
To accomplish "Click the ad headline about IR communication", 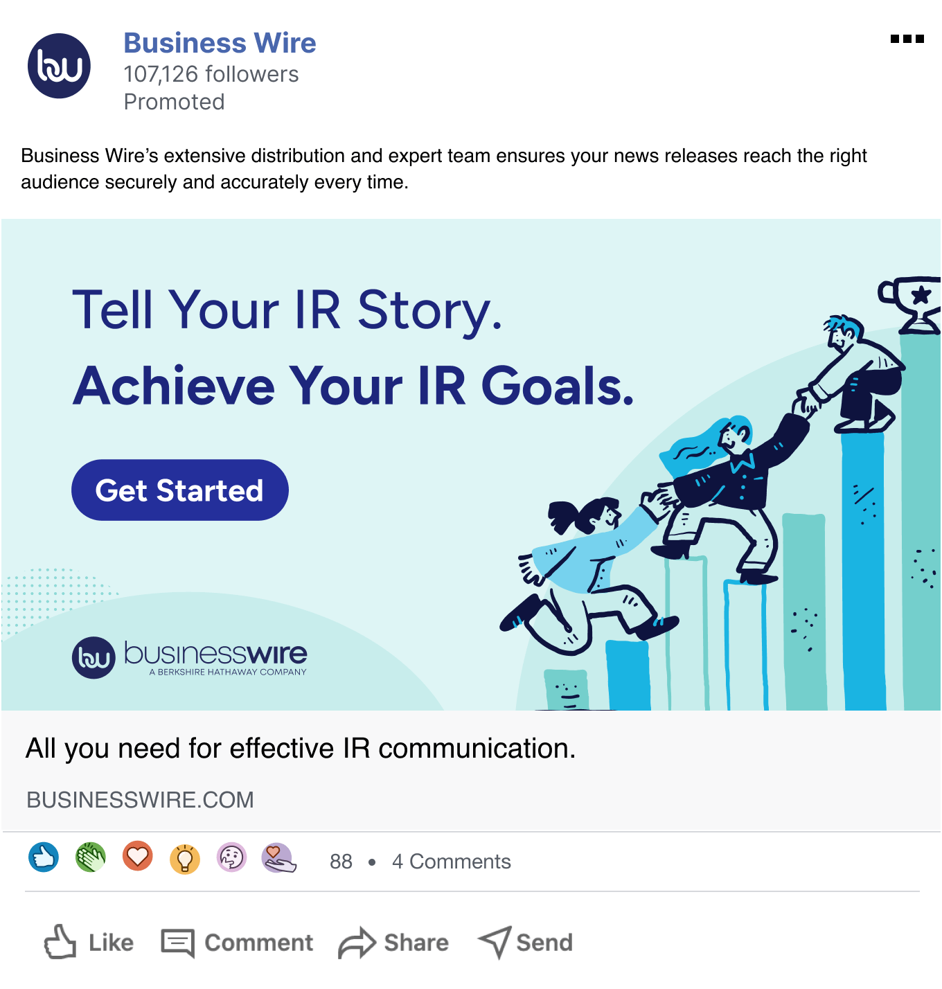I will tap(301, 749).
